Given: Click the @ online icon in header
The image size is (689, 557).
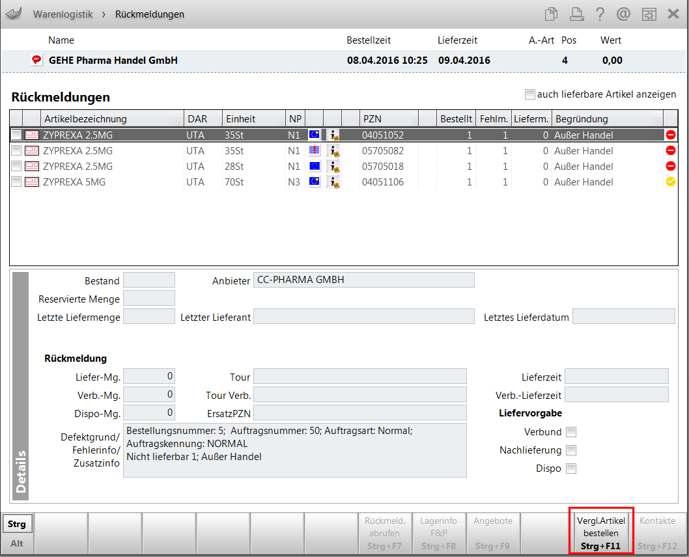Looking at the screenshot, I should coord(623,14).
